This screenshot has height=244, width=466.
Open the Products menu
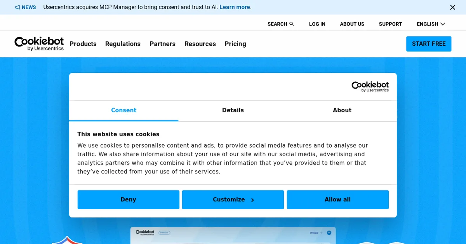coord(83,44)
